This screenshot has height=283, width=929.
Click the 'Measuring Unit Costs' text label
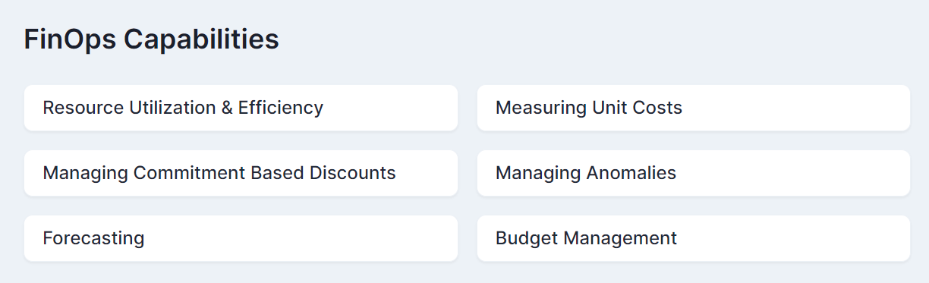589,108
